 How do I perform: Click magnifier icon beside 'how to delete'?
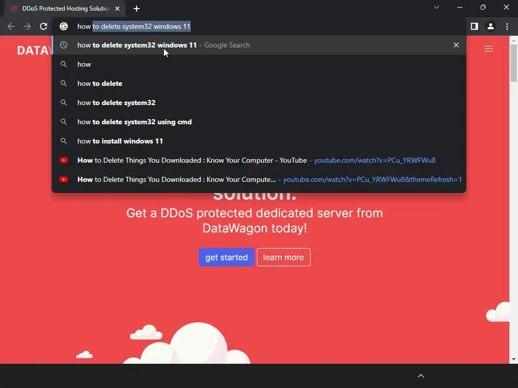tap(64, 83)
